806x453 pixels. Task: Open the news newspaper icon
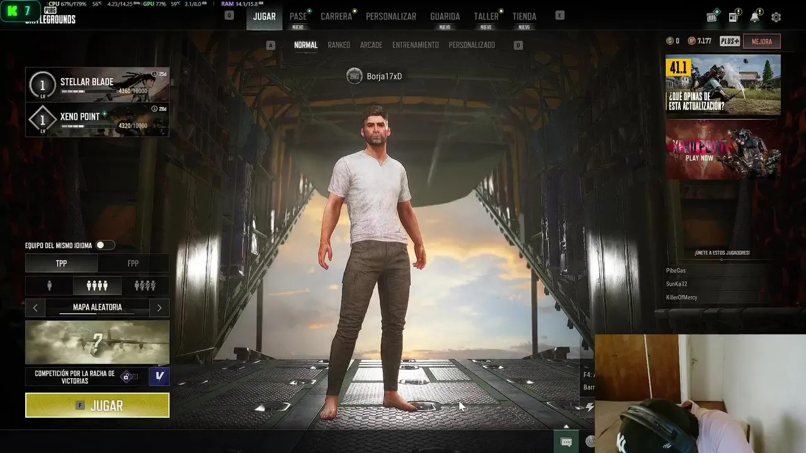click(x=734, y=16)
